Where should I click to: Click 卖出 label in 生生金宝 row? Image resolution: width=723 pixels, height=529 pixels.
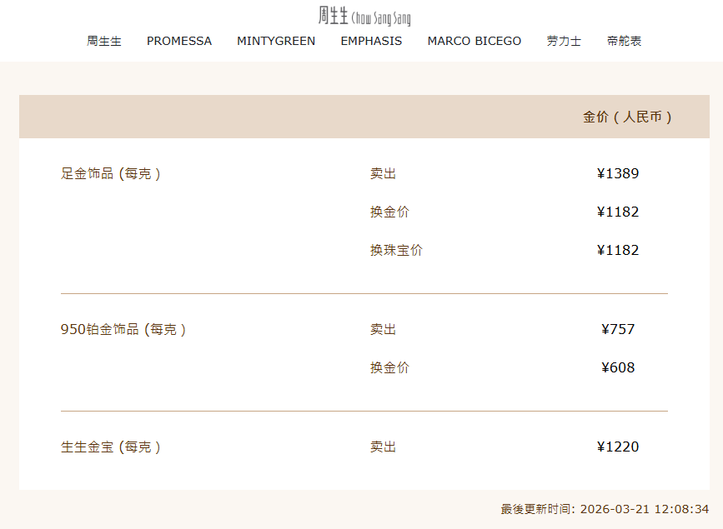click(383, 447)
